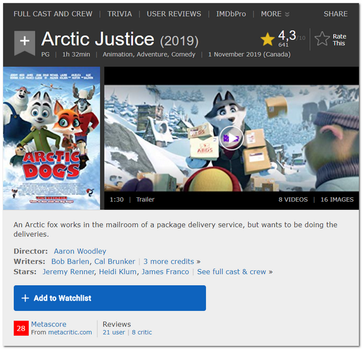Click the Add to Watchlist button

tap(110, 298)
